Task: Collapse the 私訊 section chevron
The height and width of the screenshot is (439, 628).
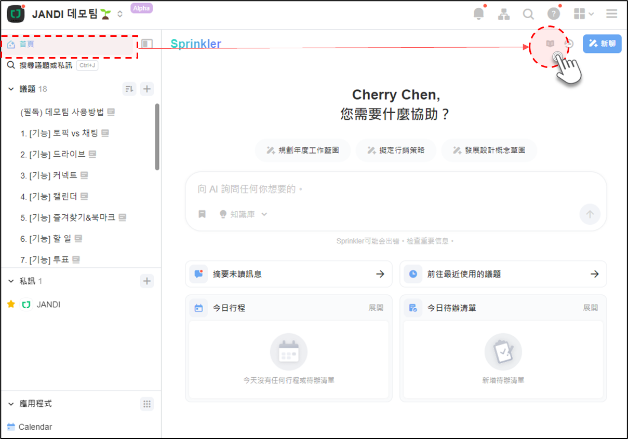Action: [11, 281]
